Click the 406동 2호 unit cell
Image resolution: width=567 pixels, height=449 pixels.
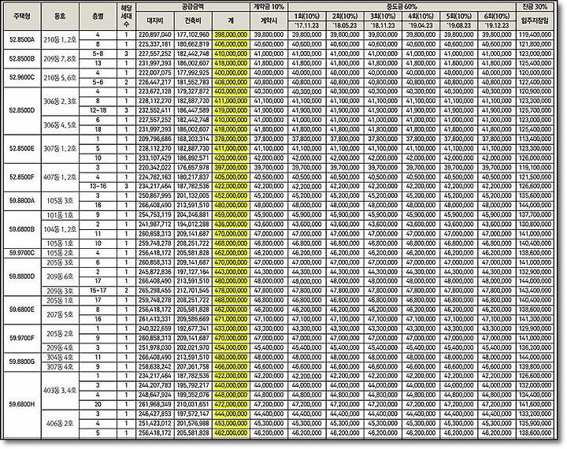pos(60,423)
